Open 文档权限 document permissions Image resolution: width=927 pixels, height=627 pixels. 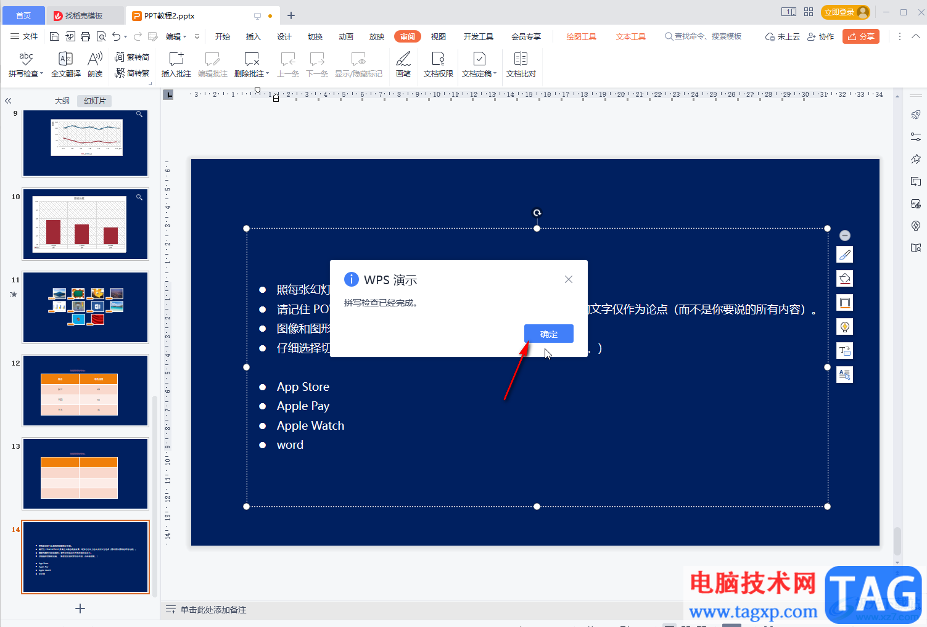pyautogui.click(x=439, y=65)
